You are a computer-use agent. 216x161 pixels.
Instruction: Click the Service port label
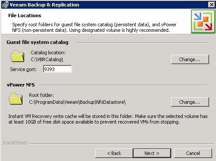(x=23, y=69)
